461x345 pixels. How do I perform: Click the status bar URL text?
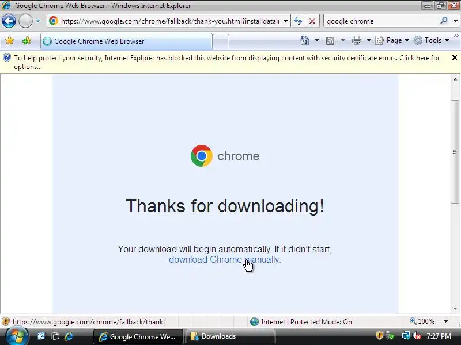pyautogui.click(x=88, y=322)
